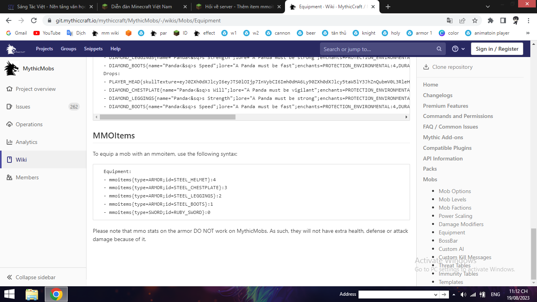
Task: Open a new browser tab
Action: coord(388,7)
